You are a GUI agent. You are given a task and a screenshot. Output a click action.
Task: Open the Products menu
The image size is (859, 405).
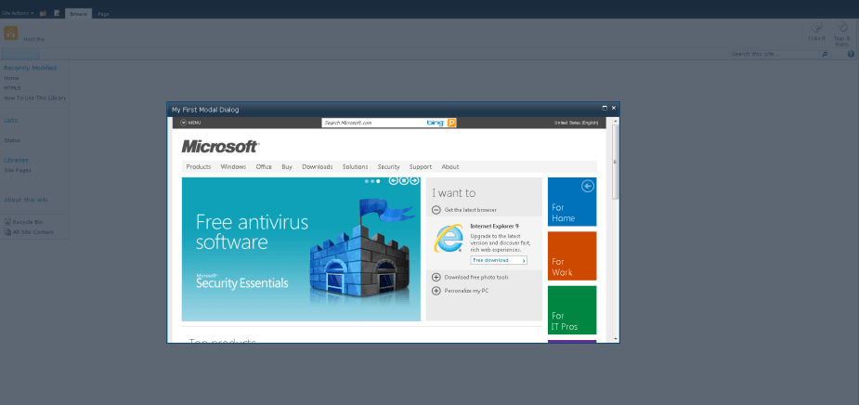pyautogui.click(x=198, y=167)
